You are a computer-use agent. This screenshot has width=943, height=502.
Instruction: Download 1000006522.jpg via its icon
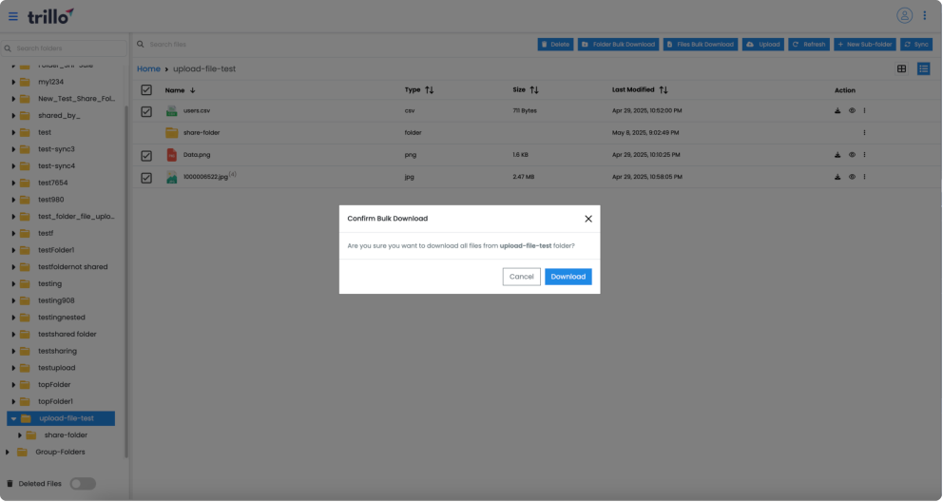point(837,178)
